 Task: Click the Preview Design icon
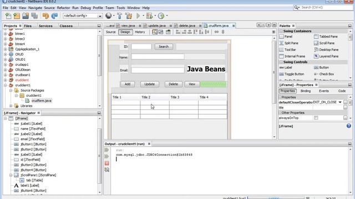pyautogui.click(x=168, y=32)
